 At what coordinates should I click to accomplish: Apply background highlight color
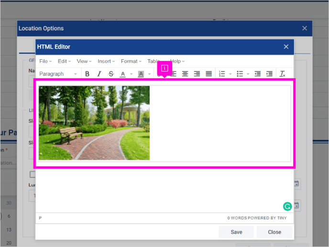141,74
